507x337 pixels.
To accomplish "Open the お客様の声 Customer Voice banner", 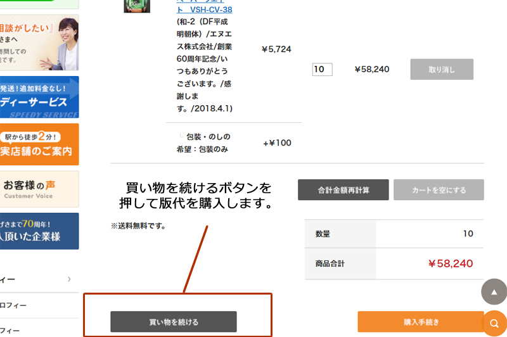I will click(39, 189).
